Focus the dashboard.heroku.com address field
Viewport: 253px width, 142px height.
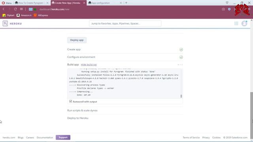tap(55, 9)
